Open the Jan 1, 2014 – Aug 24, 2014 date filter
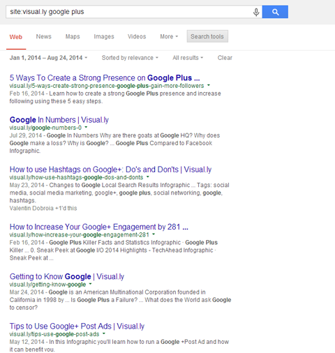Screen dimensions: 335x353 click(x=48, y=58)
